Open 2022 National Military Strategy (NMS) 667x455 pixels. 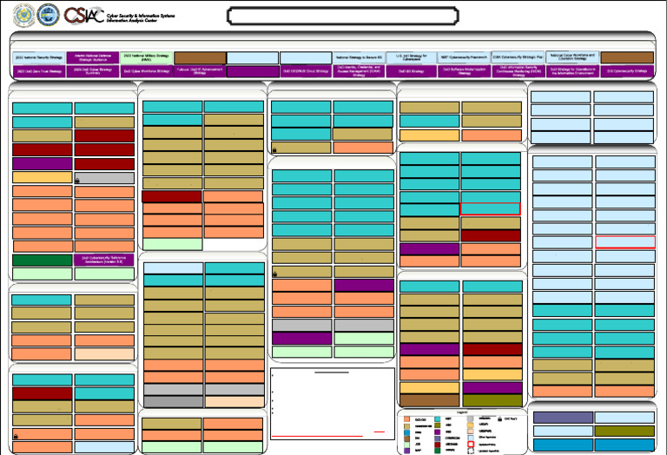click(x=146, y=57)
